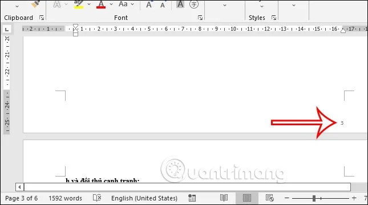Click the zoom in plus button
This screenshot has height=205, width=368.
pyautogui.click(x=354, y=198)
